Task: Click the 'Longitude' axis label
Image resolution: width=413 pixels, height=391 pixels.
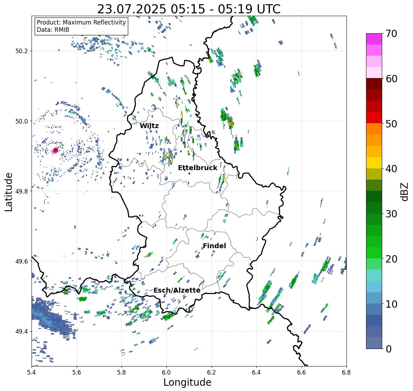Action: click(187, 382)
